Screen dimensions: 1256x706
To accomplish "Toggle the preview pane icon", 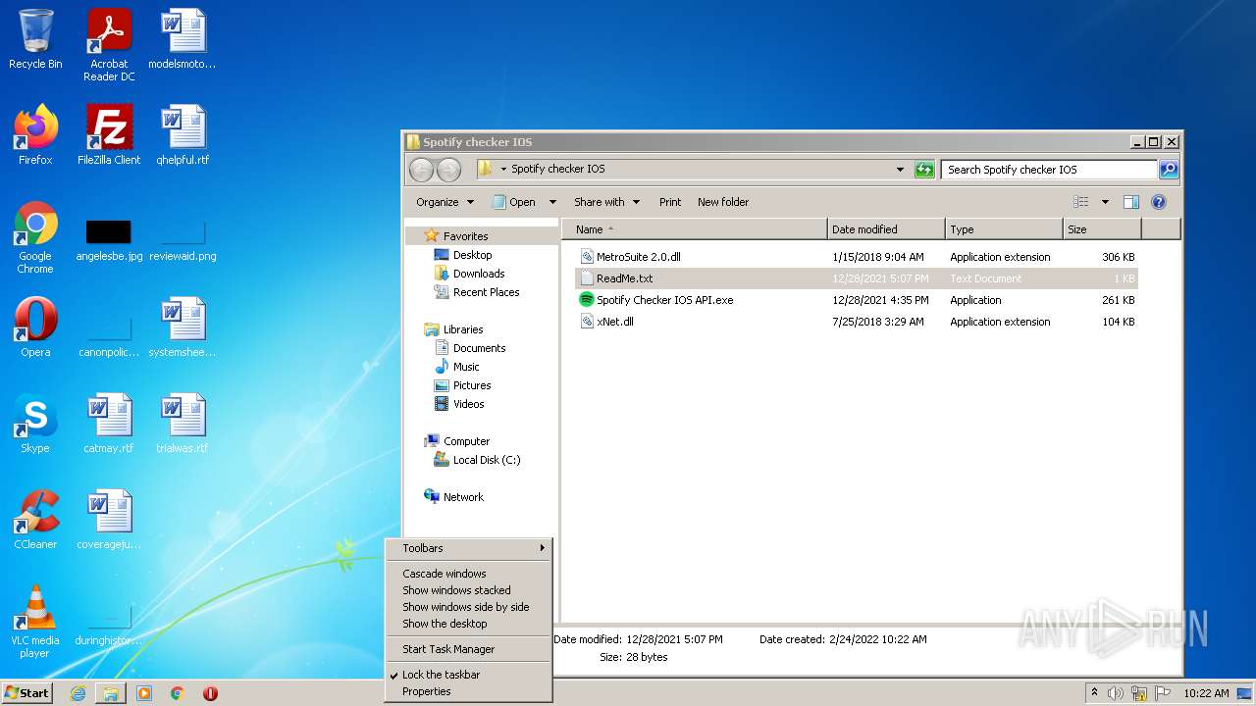I will (1130, 202).
